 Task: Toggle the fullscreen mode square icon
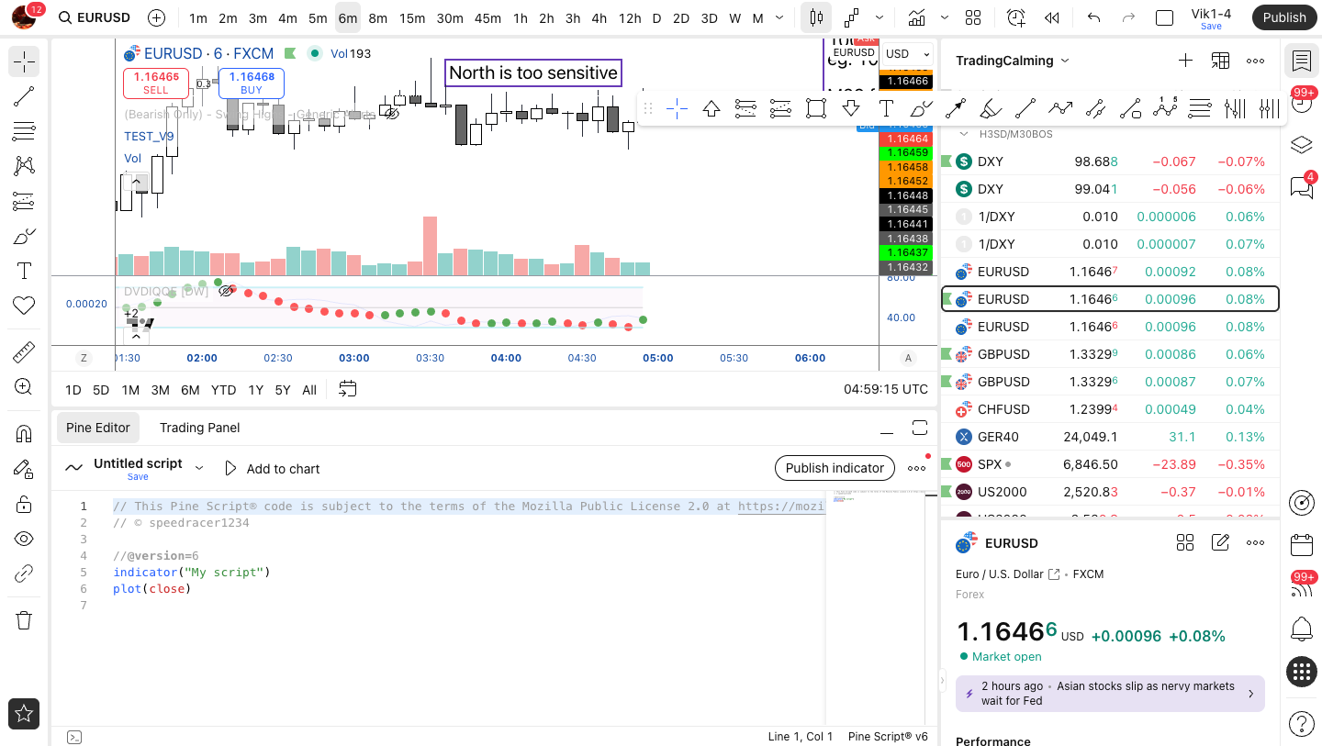click(1164, 17)
